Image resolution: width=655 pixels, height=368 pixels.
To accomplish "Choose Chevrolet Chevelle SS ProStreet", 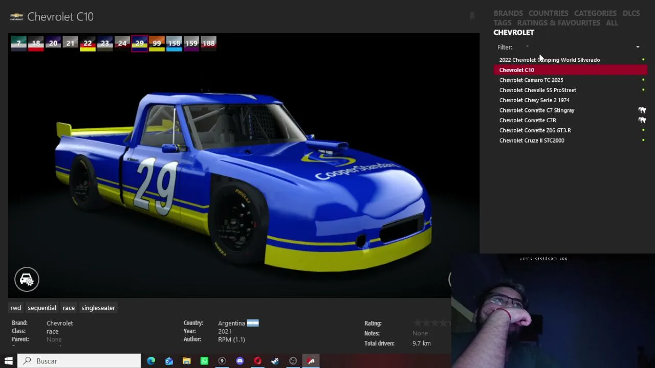I will [x=571, y=90].
